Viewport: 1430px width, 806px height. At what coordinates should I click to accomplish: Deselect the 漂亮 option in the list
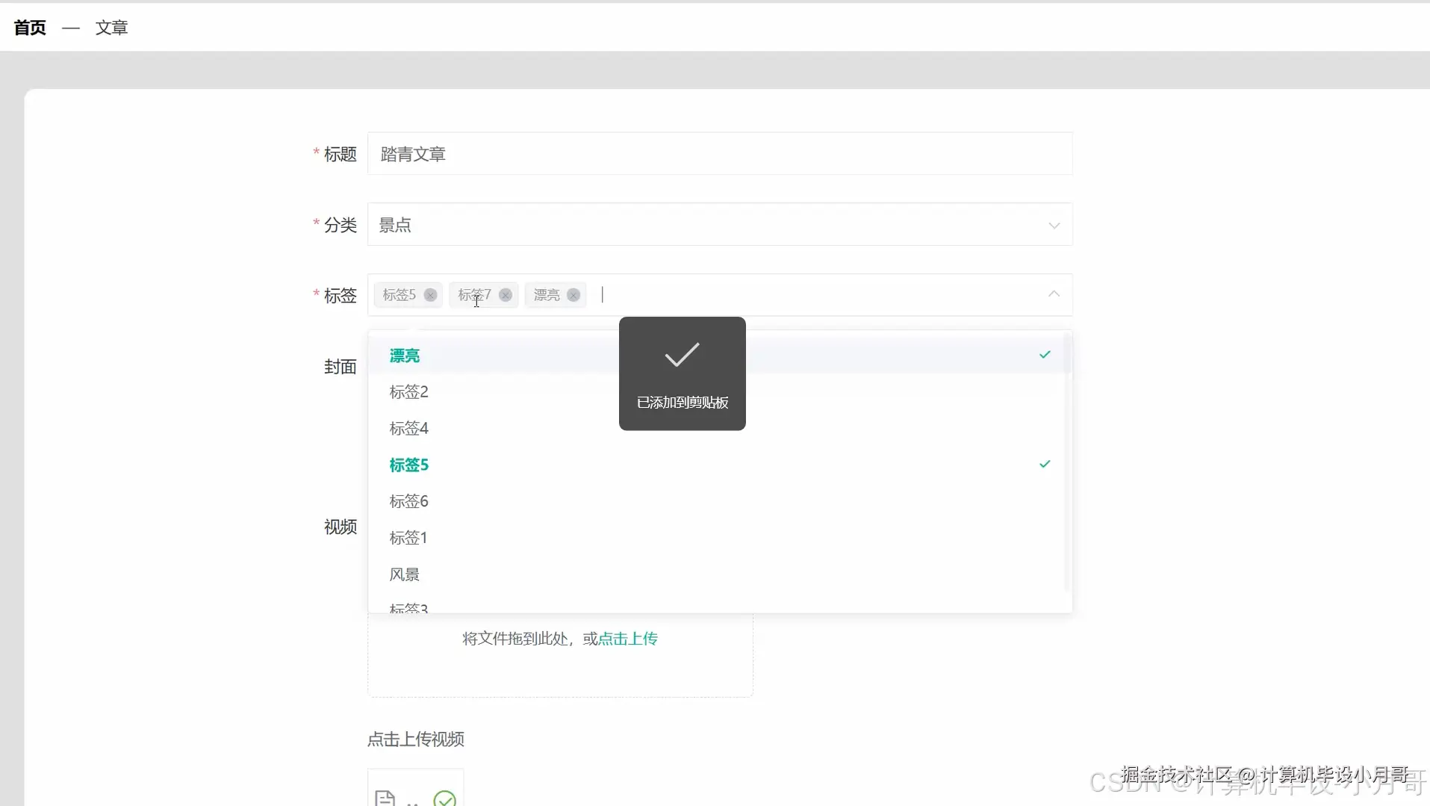(x=404, y=355)
